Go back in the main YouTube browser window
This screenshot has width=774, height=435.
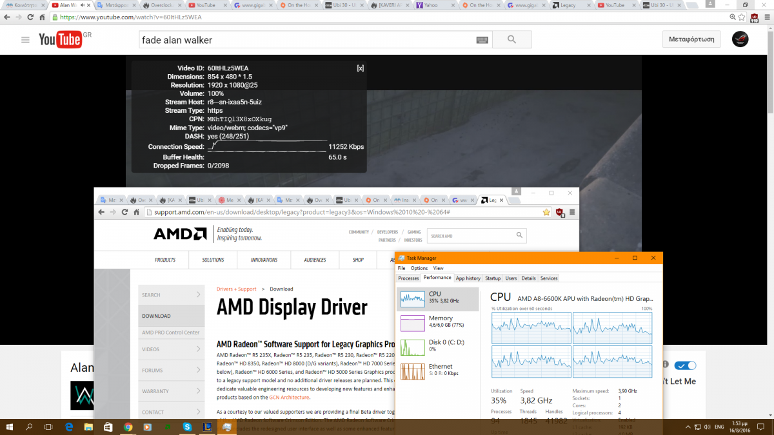(8, 17)
